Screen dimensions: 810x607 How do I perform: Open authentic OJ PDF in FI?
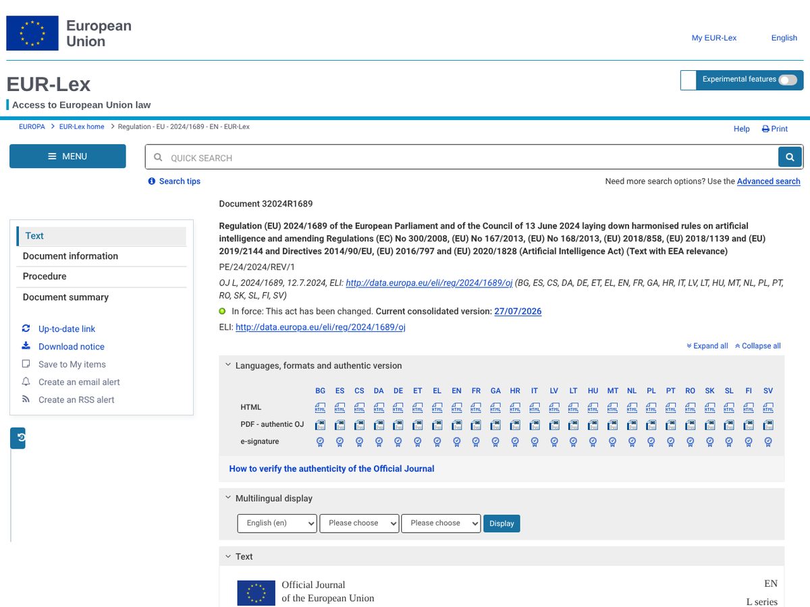(749, 425)
